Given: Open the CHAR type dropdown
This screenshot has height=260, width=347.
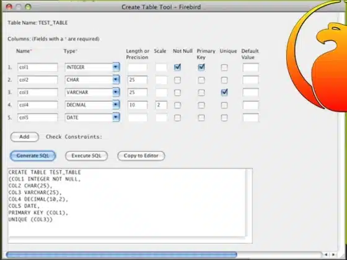Looking at the screenshot, I should pyautogui.click(x=116, y=80).
